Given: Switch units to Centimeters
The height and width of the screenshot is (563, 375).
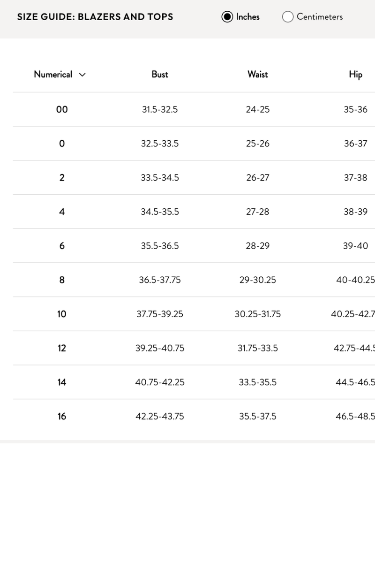Looking at the screenshot, I should [288, 17].
